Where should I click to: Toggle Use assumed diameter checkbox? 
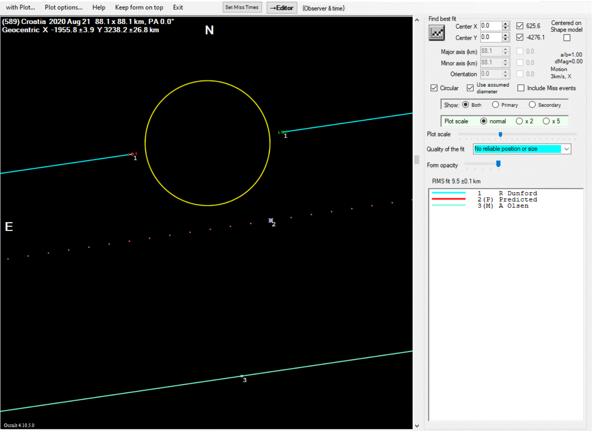point(470,88)
